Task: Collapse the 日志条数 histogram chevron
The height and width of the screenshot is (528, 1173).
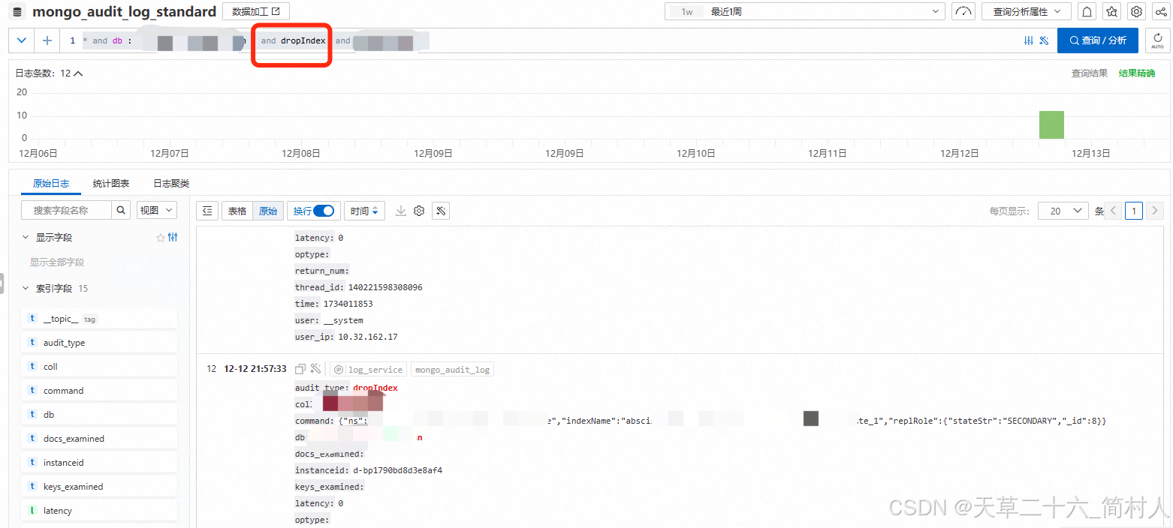Action: 78,73
